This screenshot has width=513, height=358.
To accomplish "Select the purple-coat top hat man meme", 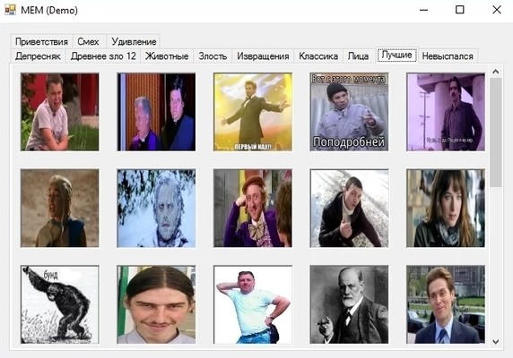I will click(x=253, y=209).
